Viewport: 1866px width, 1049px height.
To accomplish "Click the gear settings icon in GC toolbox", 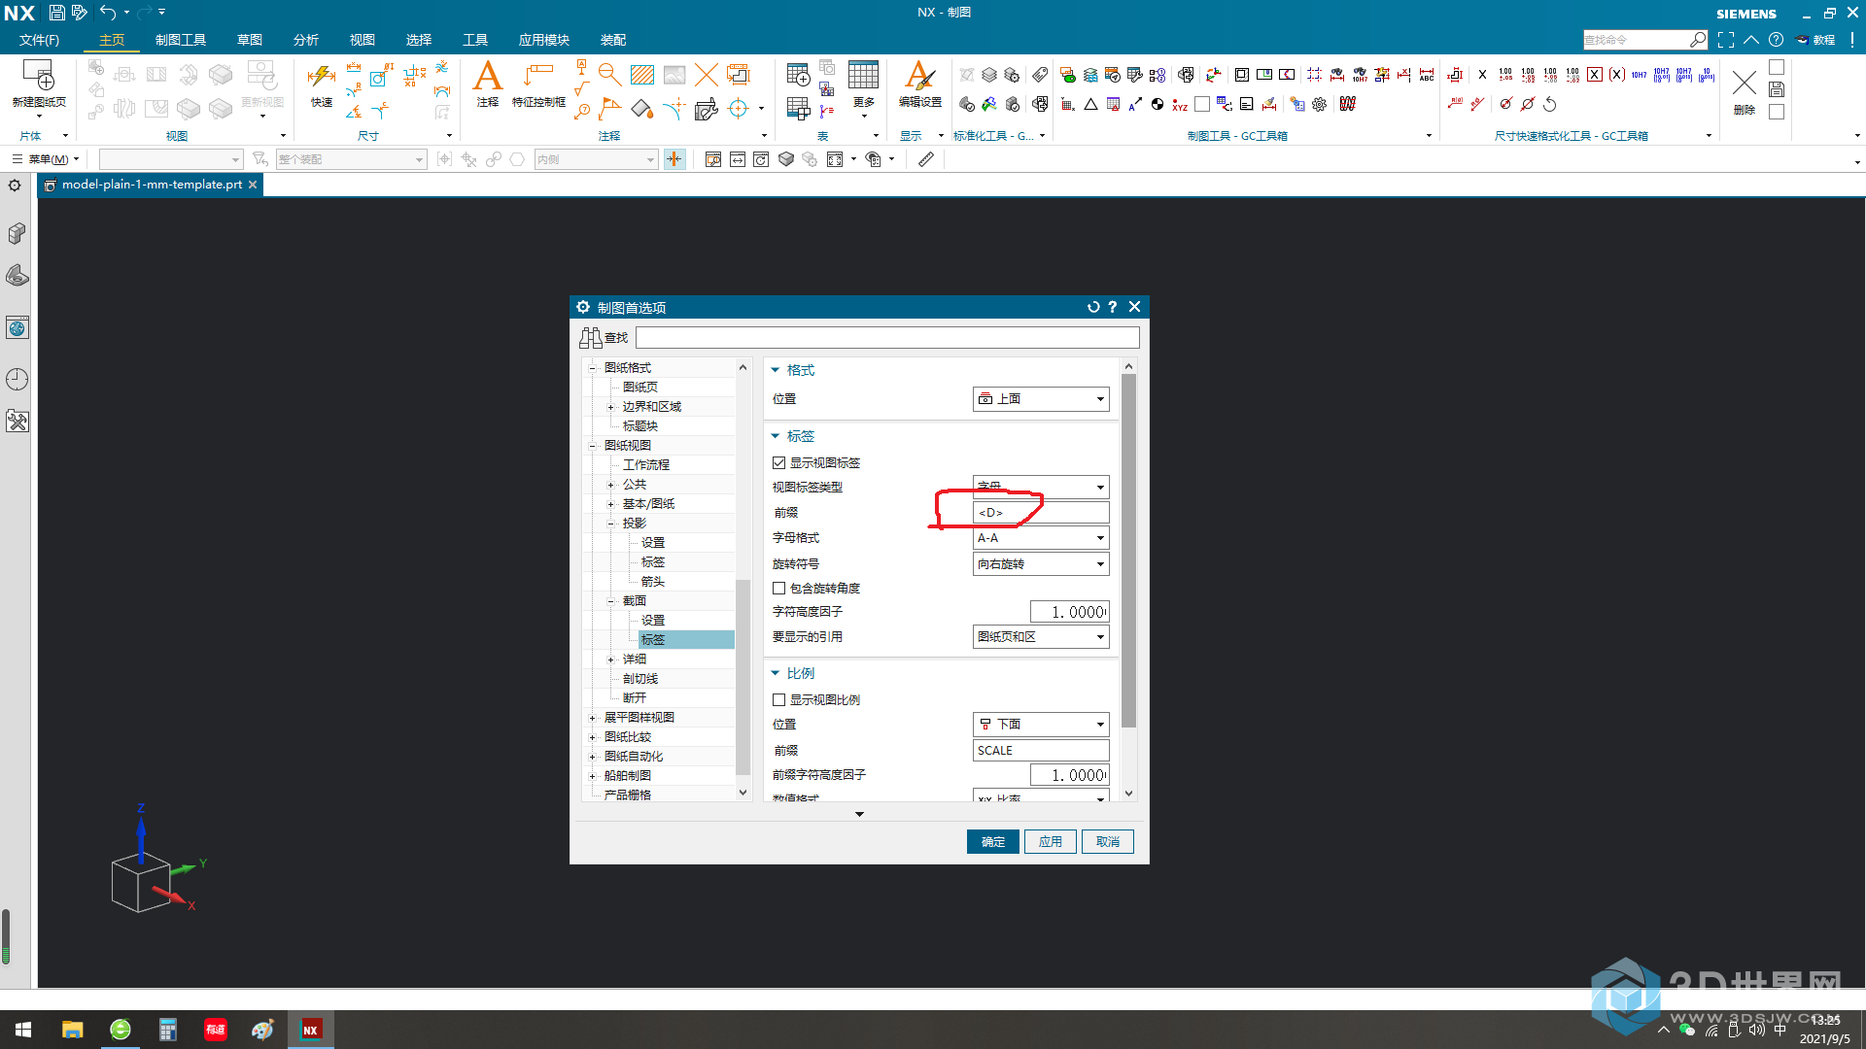I will coord(1319,105).
